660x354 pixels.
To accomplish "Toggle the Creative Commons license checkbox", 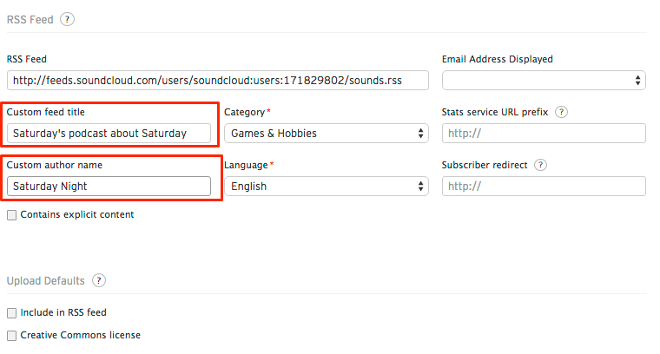I will (x=12, y=335).
